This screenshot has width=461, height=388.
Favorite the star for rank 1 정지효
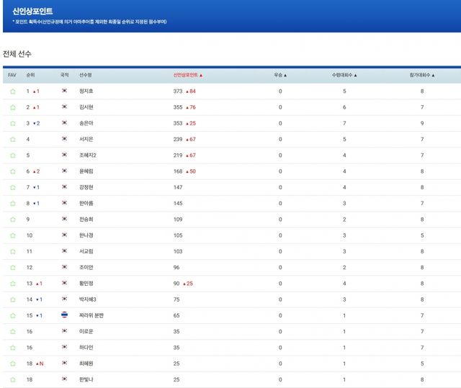coord(12,91)
